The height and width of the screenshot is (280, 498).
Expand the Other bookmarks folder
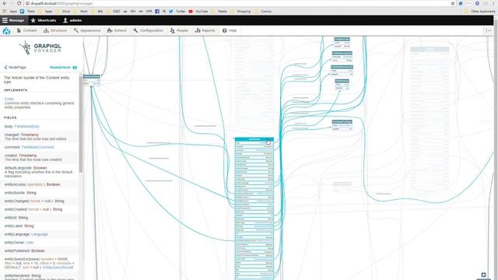[x=479, y=11]
